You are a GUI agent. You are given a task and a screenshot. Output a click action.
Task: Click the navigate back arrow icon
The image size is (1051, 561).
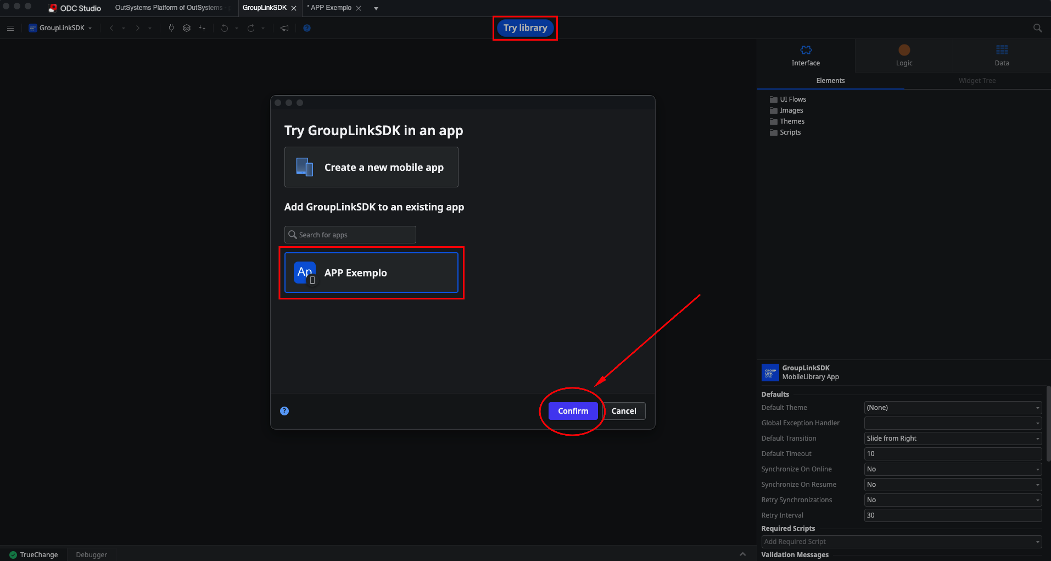(x=111, y=27)
